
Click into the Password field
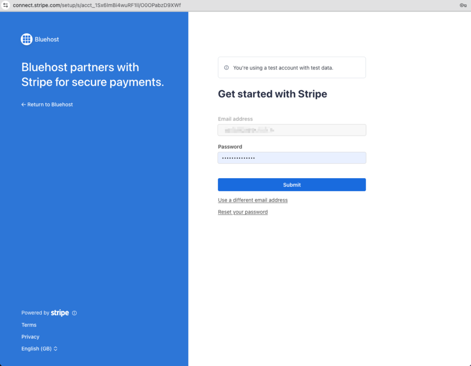pos(292,158)
